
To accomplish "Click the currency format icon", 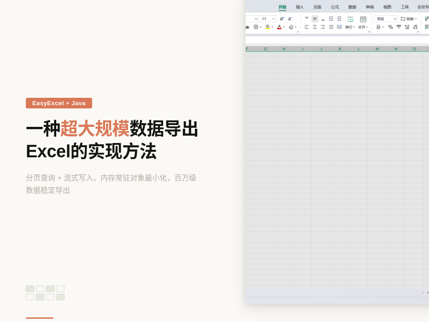I will (x=379, y=27).
